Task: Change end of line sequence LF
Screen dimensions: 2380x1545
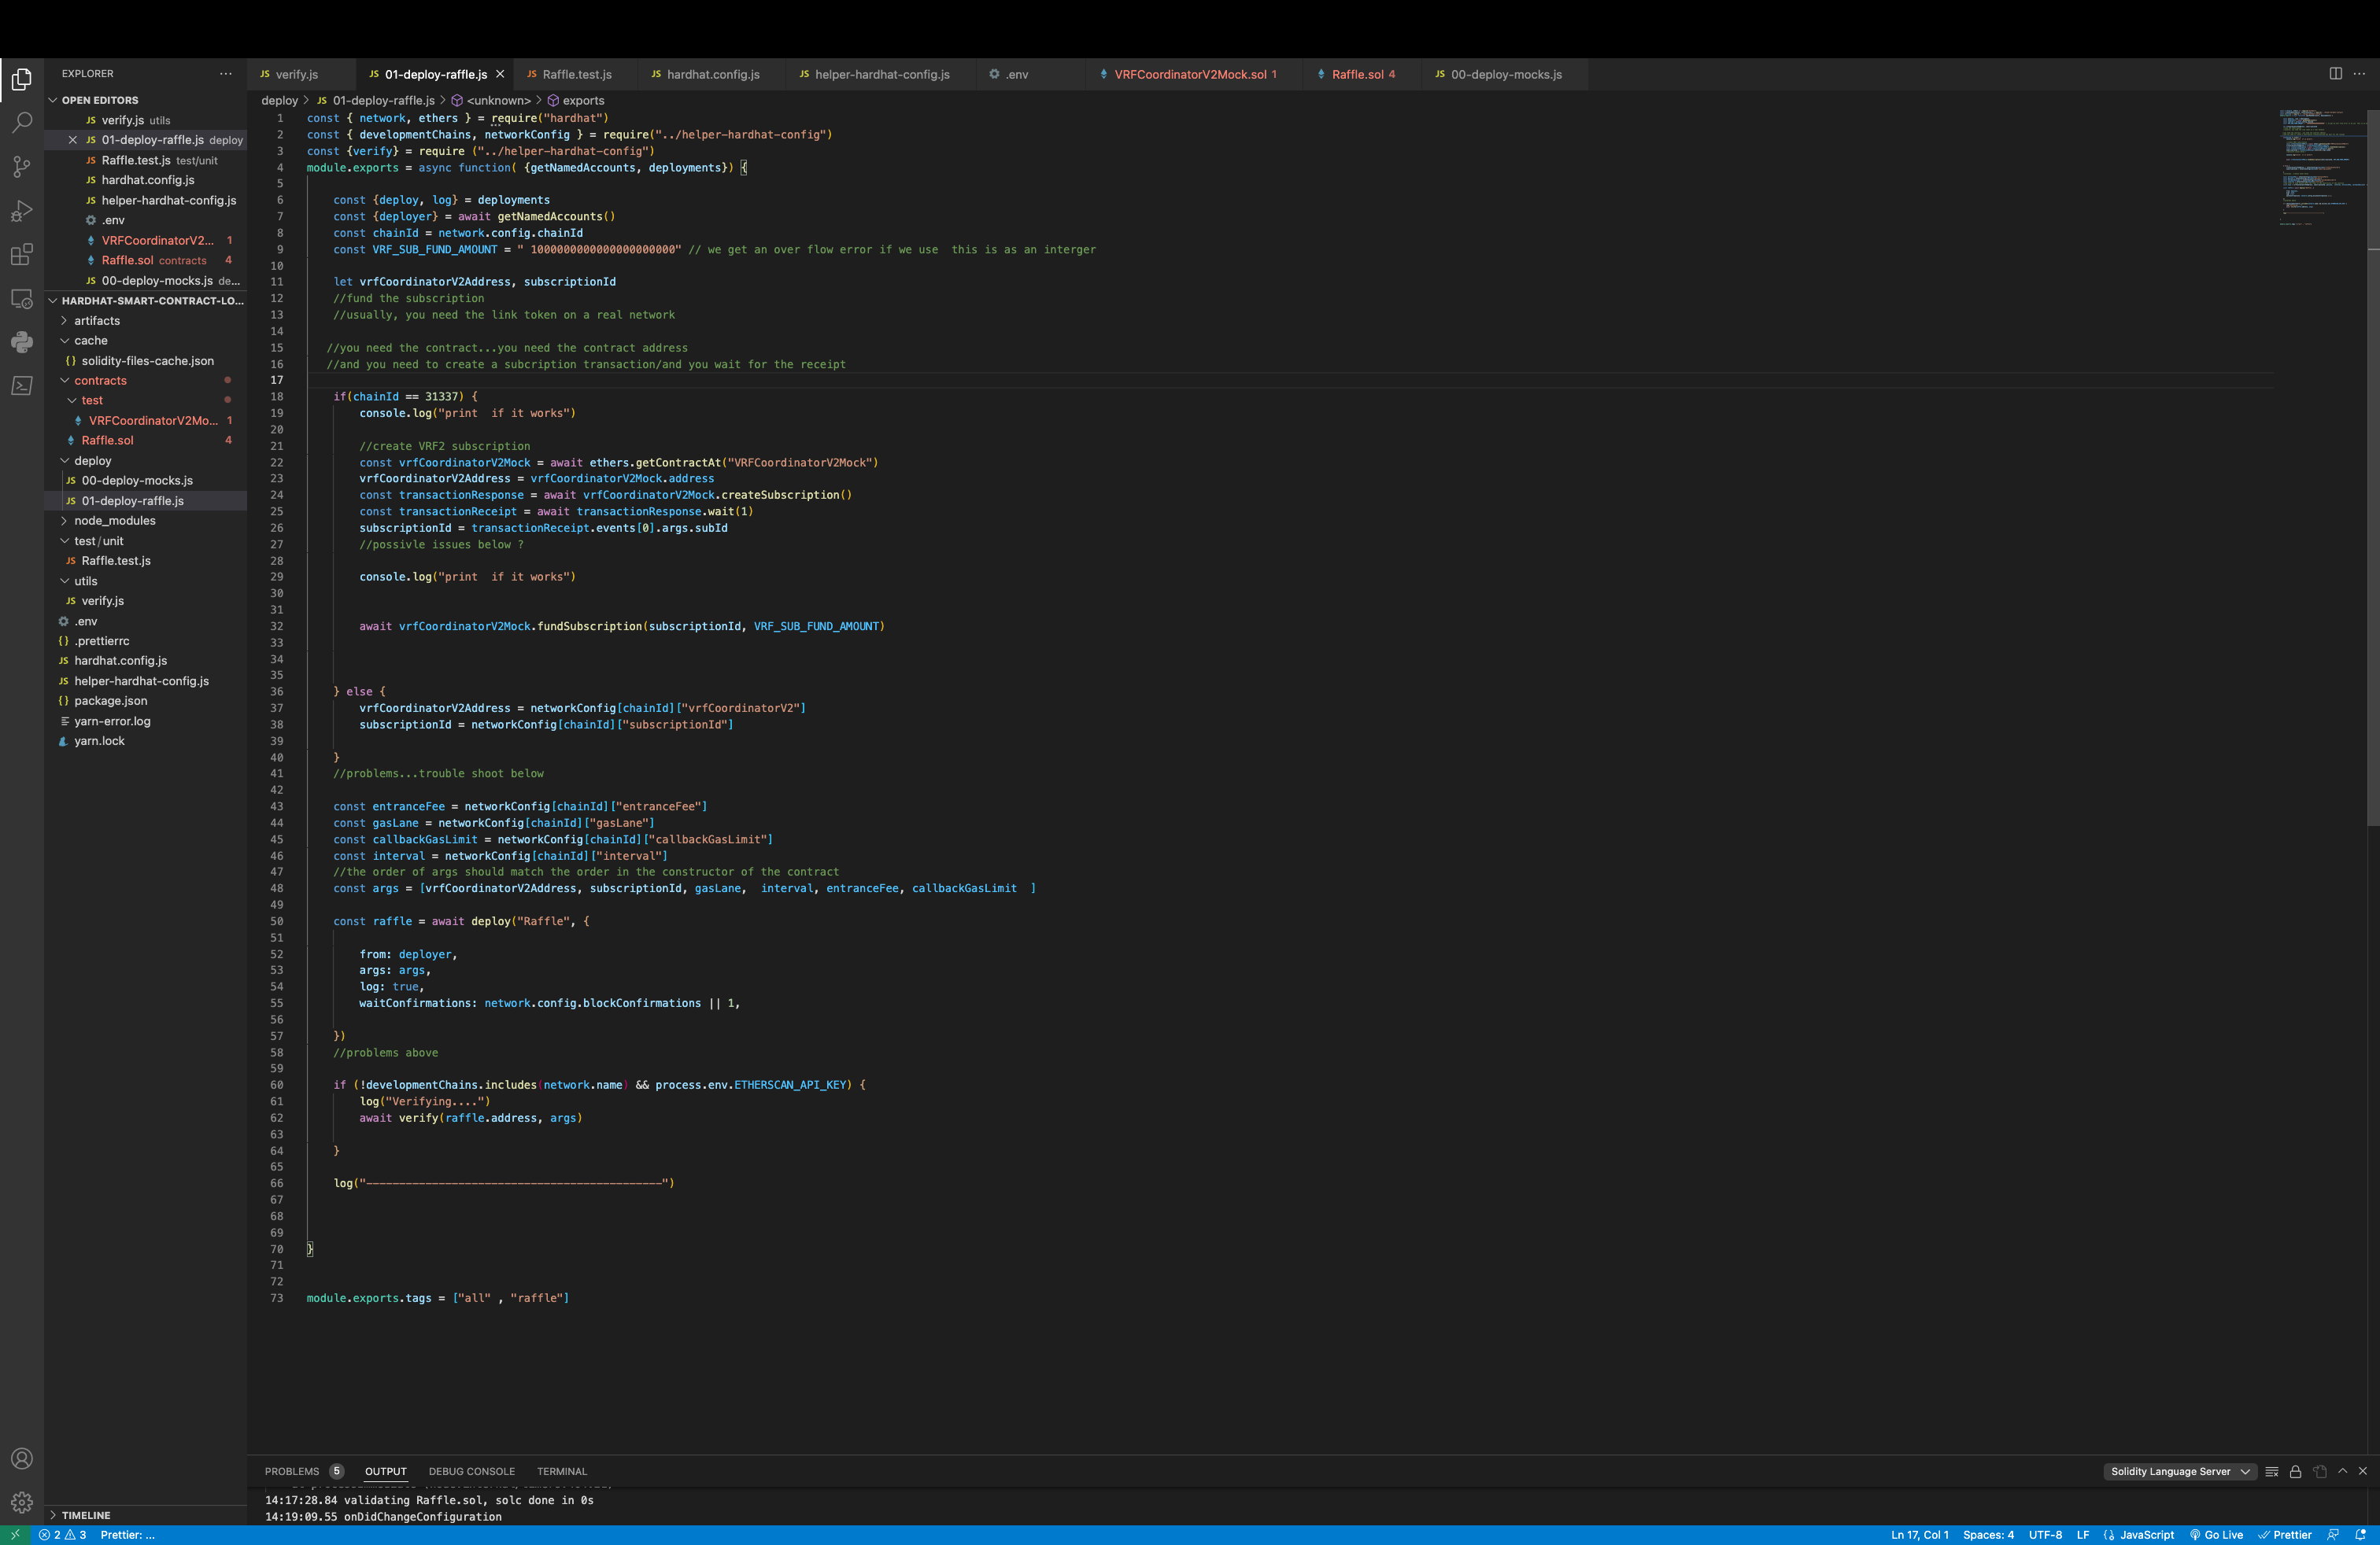Action: tap(2083, 1535)
